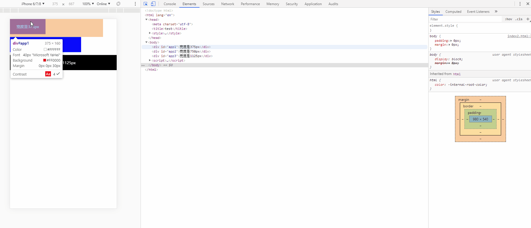Open the index2.html source link
This screenshot has width=531, height=228.
pos(519,36)
